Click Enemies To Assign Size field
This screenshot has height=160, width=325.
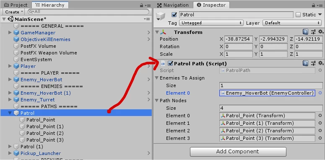[x=271, y=85]
